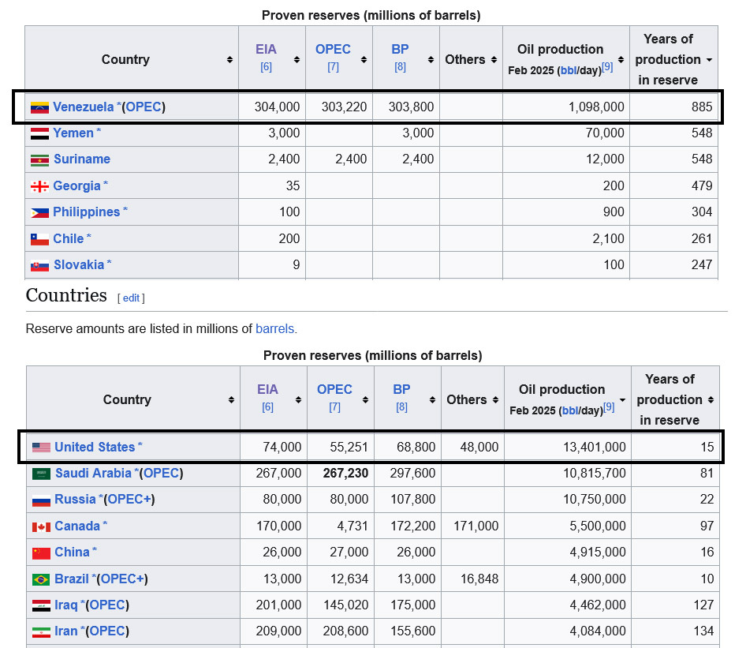This screenshot has width=746, height=648.
Task: Open the Suriname country link
Action: click(x=82, y=159)
